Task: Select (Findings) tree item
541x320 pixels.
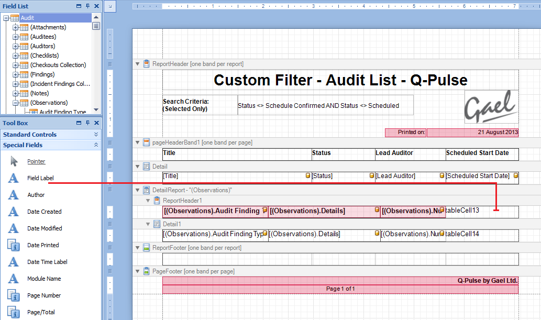Action: point(42,74)
